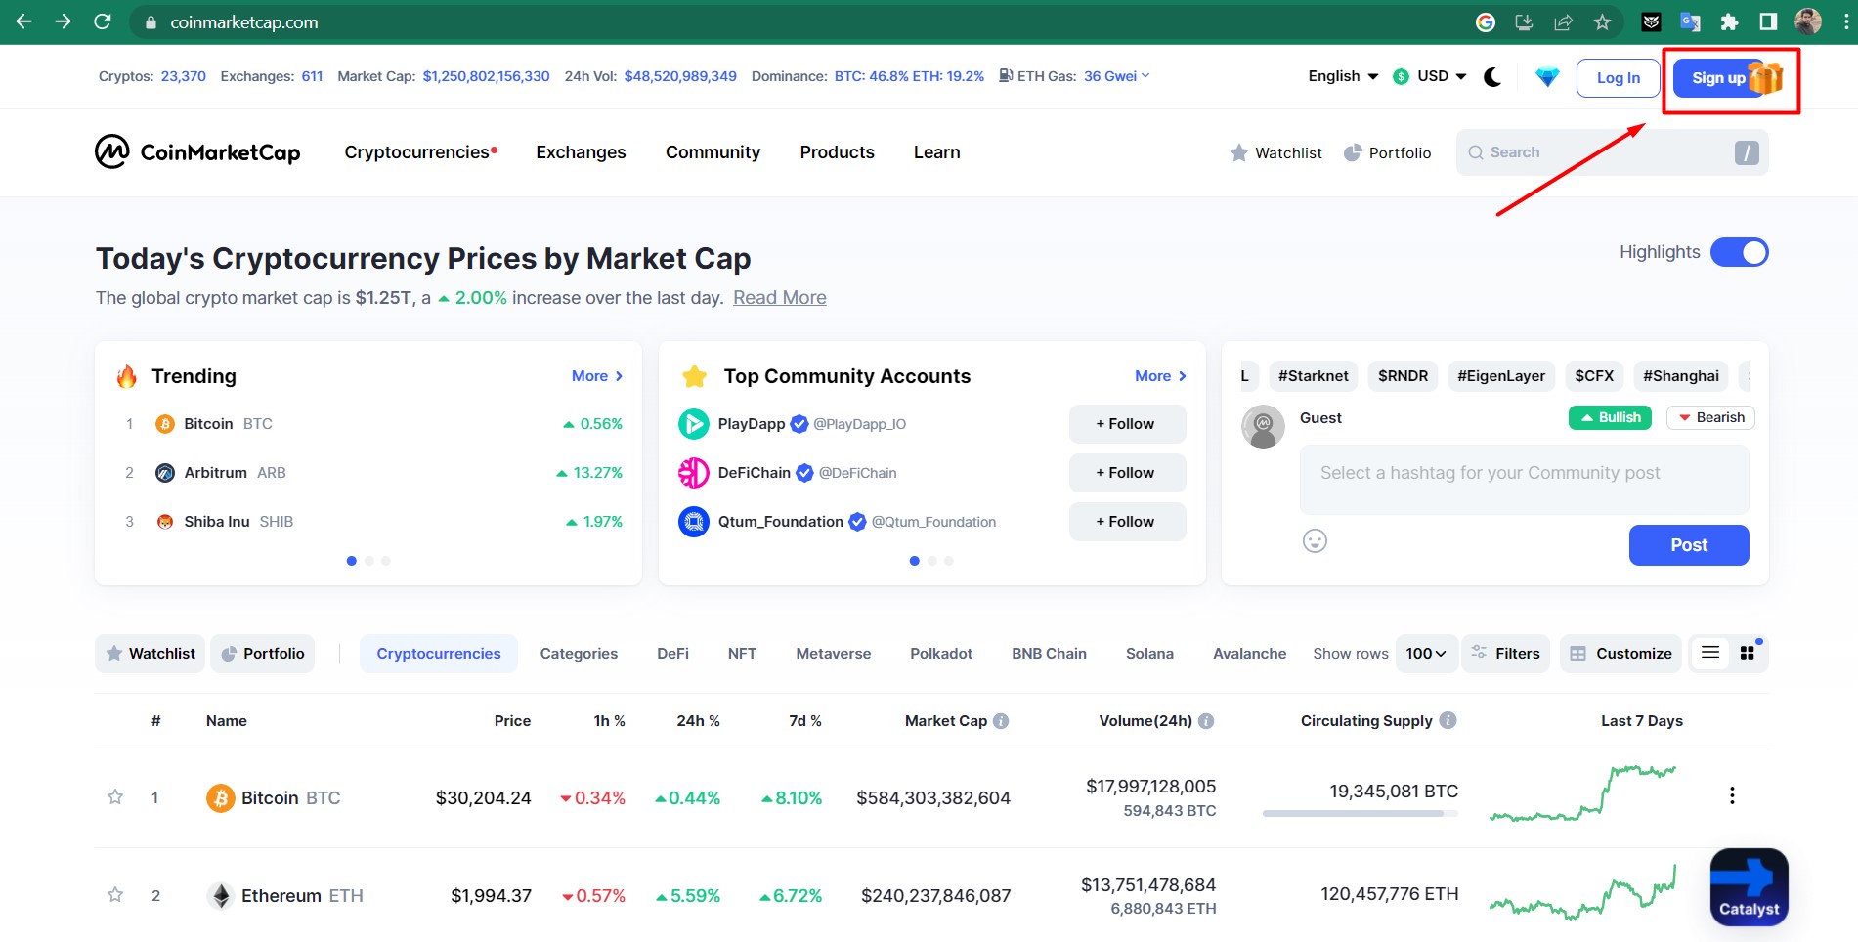The image size is (1858, 942).
Task: Open Google Translate extension icon
Action: [1690, 21]
